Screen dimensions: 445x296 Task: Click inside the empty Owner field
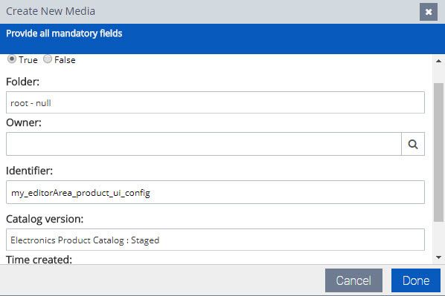(x=204, y=144)
